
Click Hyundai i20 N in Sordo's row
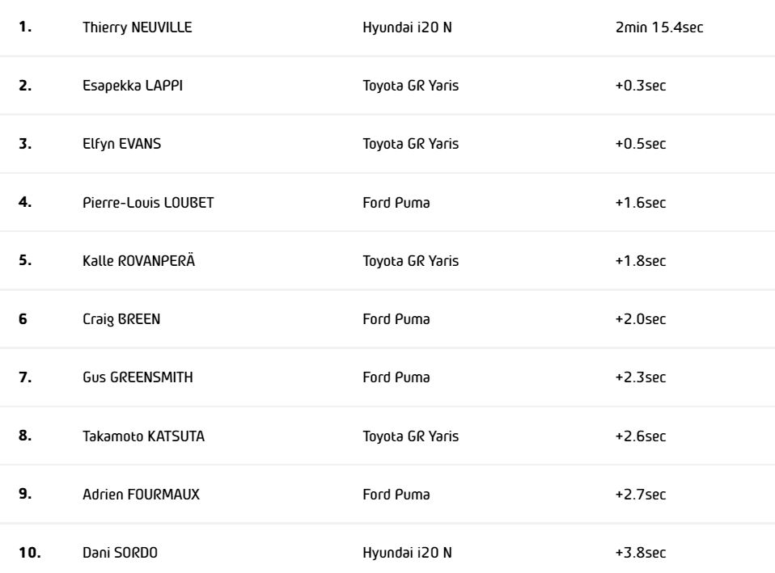pyautogui.click(x=407, y=552)
